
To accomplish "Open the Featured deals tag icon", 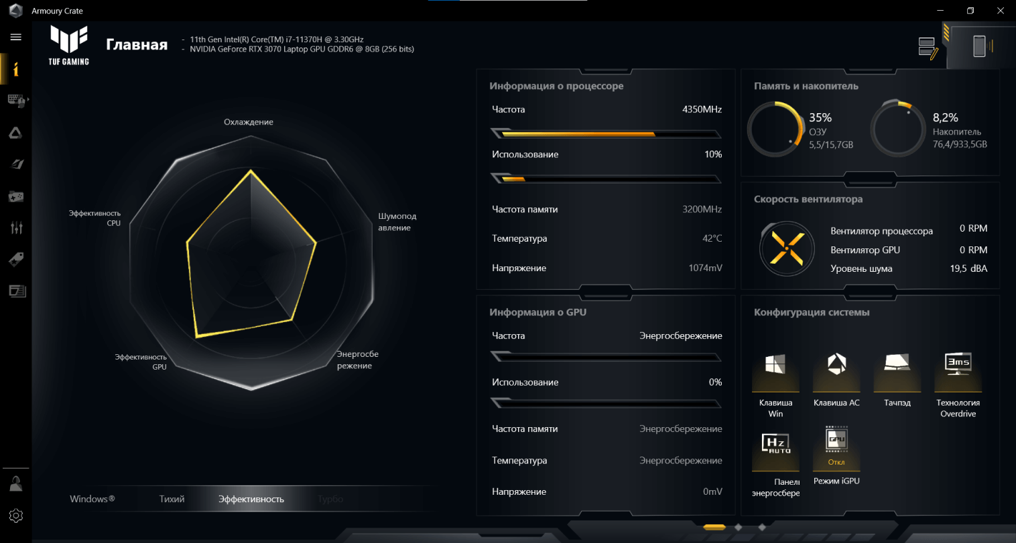I will (x=16, y=259).
